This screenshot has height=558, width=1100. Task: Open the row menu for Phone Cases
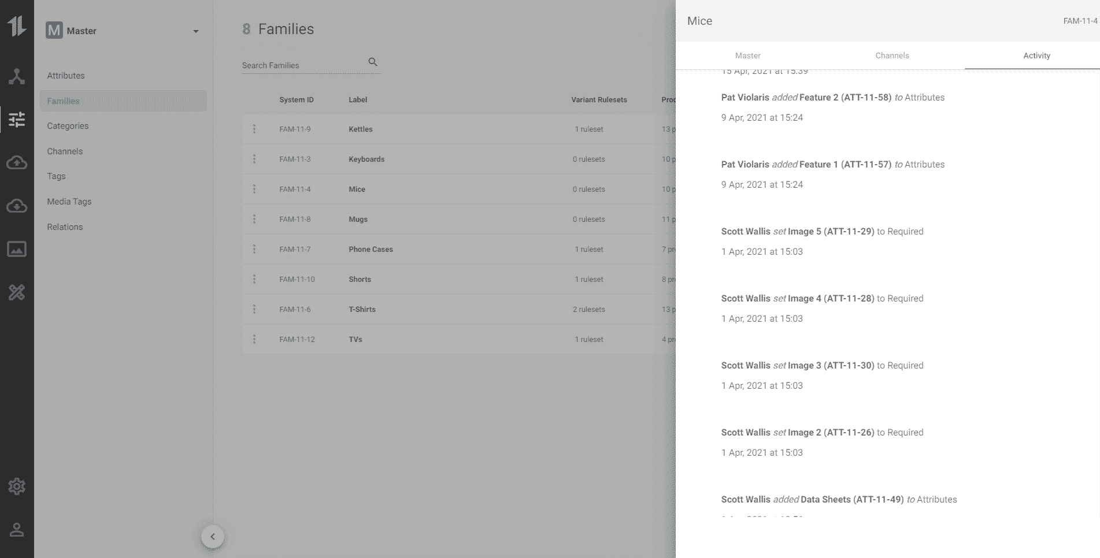pos(254,249)
